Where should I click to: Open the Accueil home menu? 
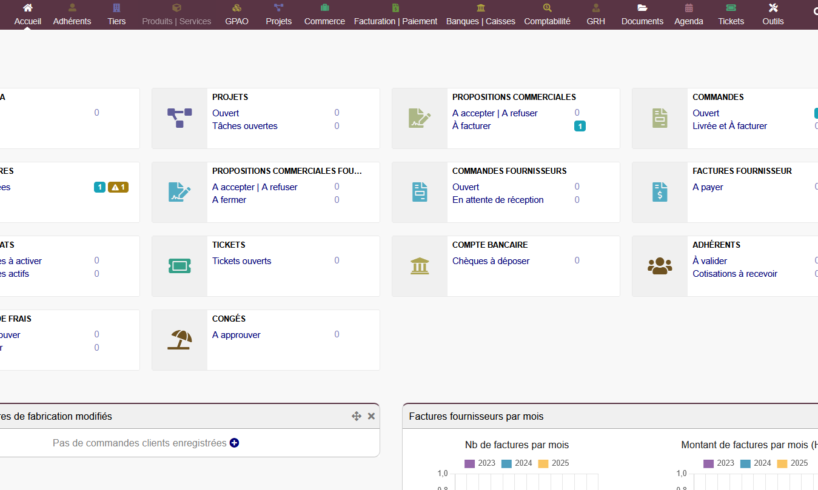[x=28, y=15]
